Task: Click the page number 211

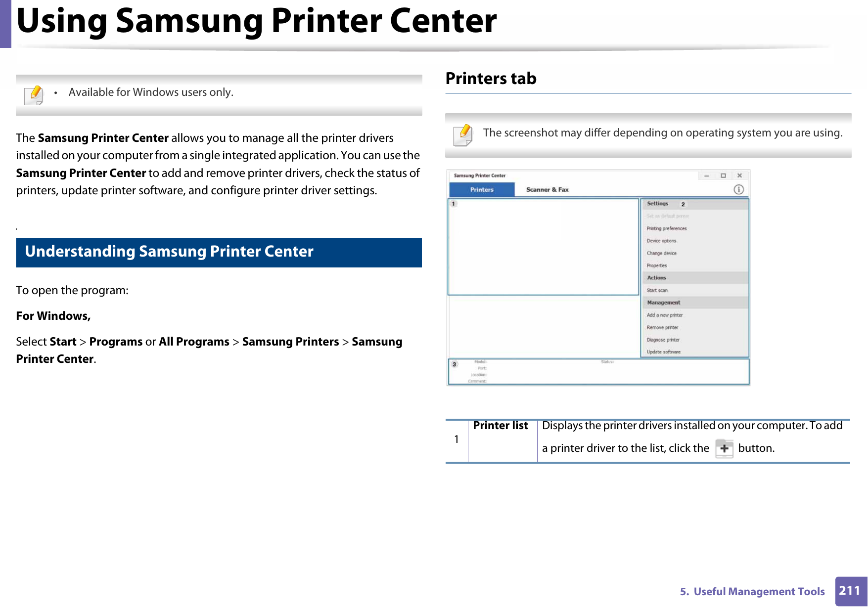Action: point(850,591)
